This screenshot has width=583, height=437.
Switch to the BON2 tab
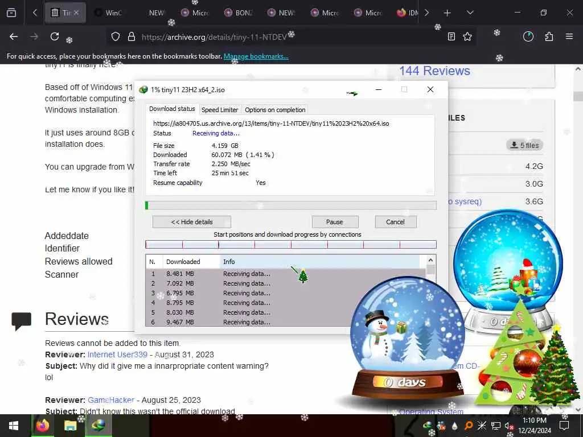pyautogui.click(x=239, y=13)
